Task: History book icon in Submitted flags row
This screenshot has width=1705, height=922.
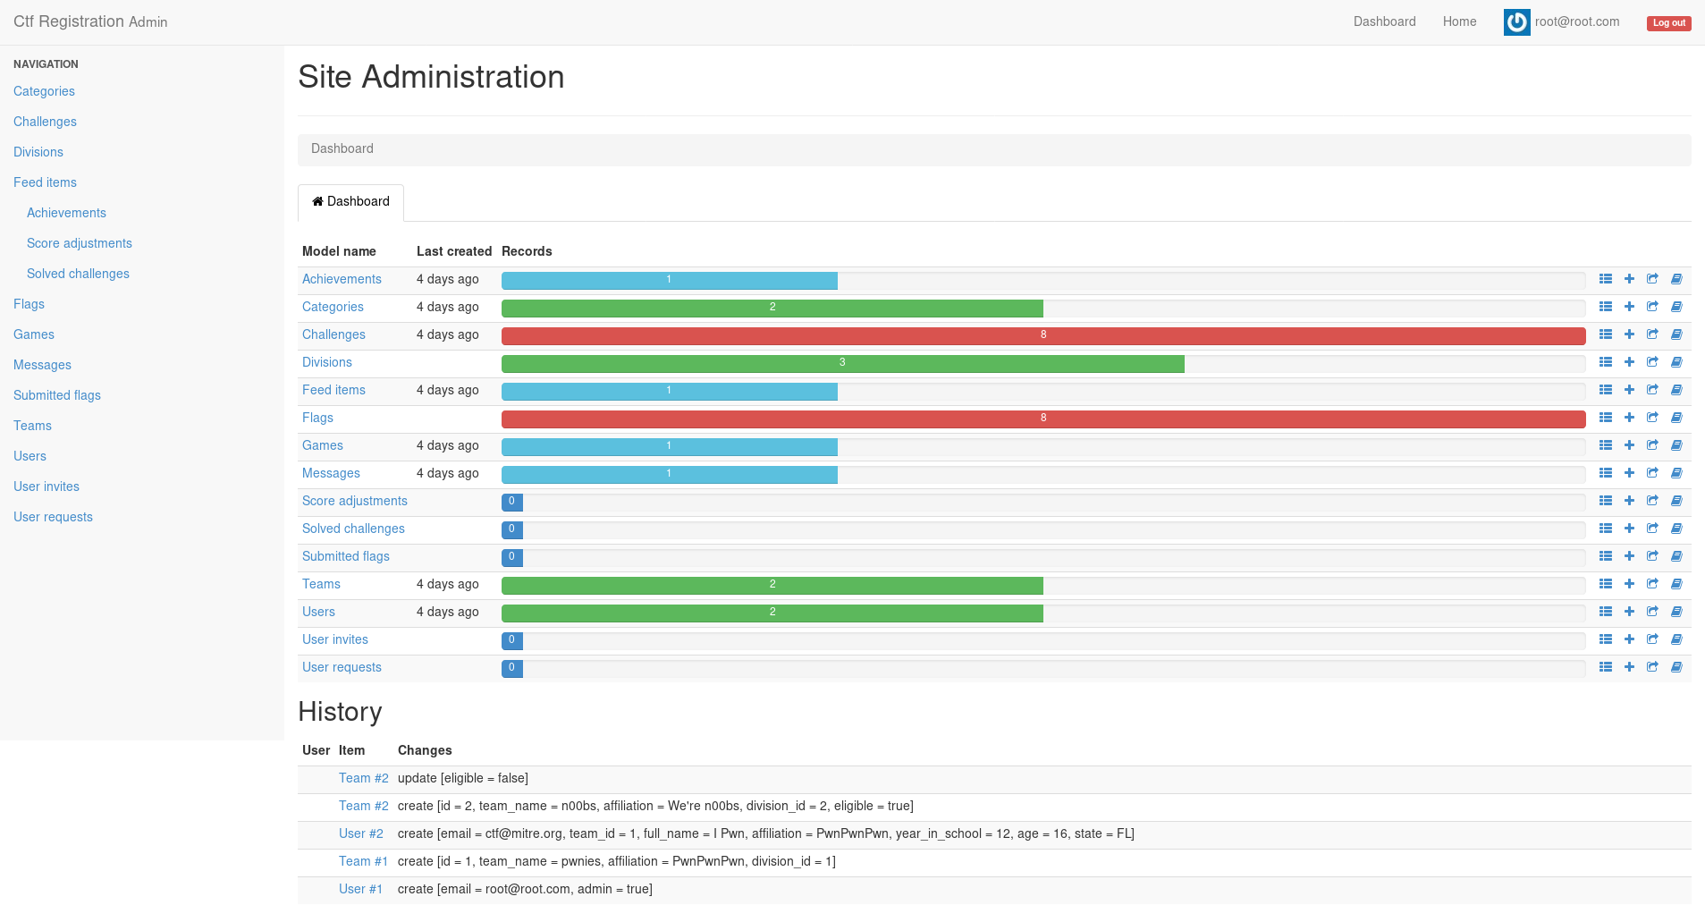Action: click(1676, 556)
